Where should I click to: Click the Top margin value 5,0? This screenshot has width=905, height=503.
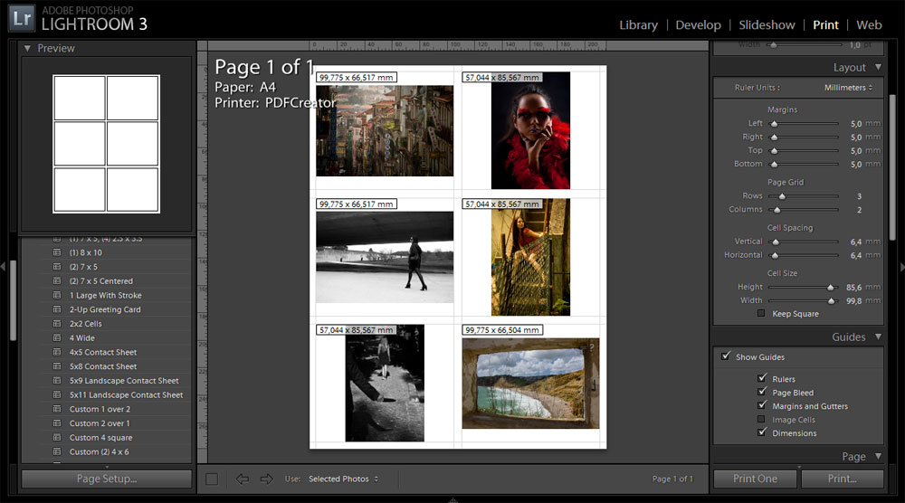coord(855,150)
